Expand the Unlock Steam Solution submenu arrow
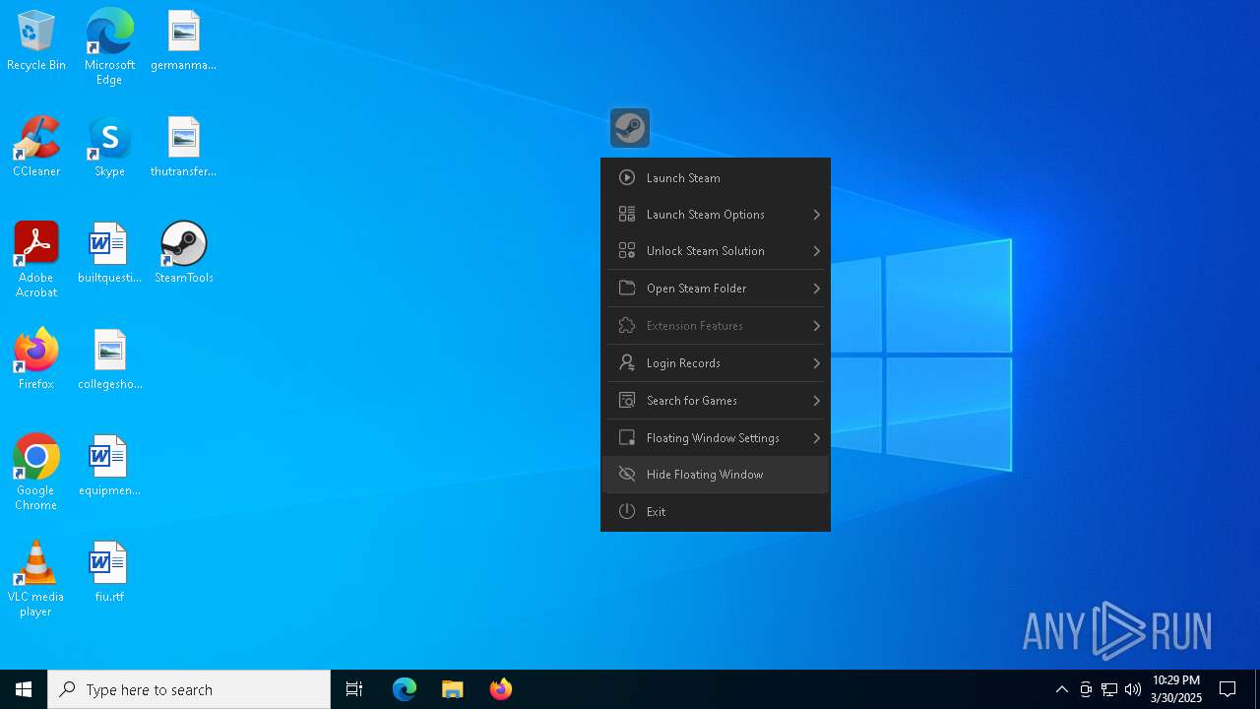The width and height of the screenshot is (1260, 709). tap(816, 251)
